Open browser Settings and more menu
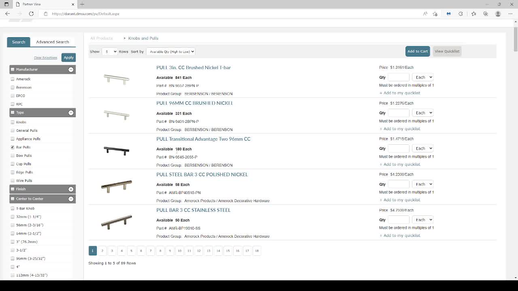Screen dimensions: 518x291 click(x=510, y=14)
